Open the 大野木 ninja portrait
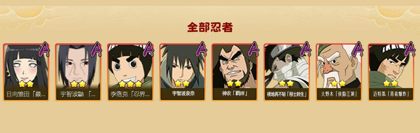420x133 pixels. (339, 66)
